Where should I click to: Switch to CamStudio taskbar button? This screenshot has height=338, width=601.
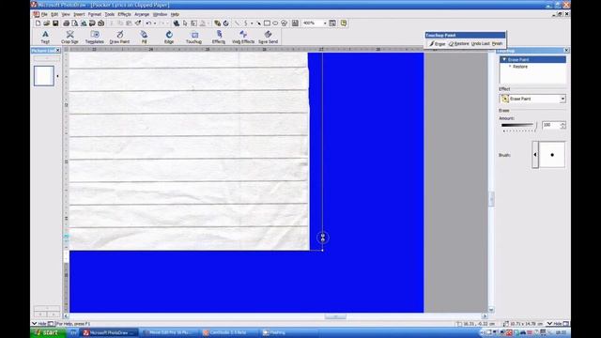tap(229, 332)
